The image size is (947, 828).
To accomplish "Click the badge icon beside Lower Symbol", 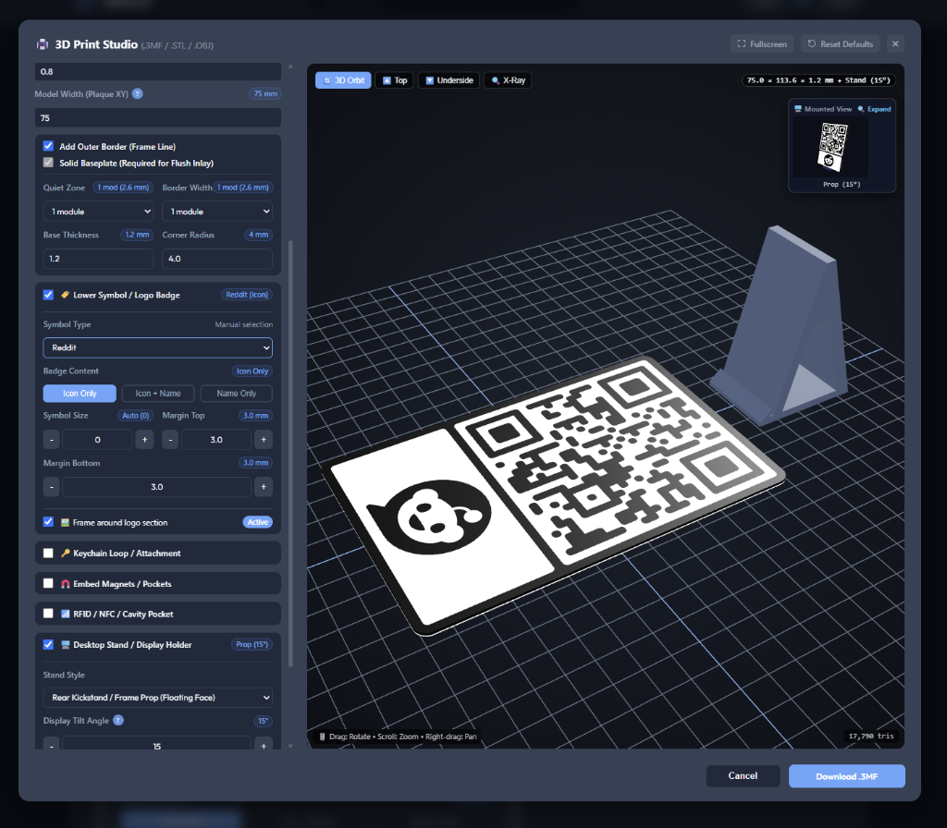I will tap(65, 295).
